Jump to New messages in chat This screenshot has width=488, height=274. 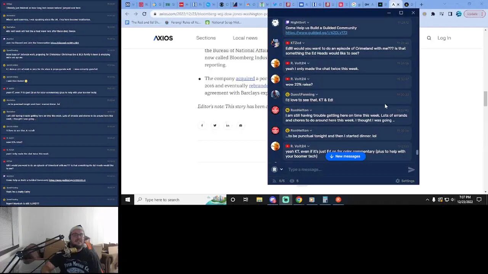click(345, 156)
